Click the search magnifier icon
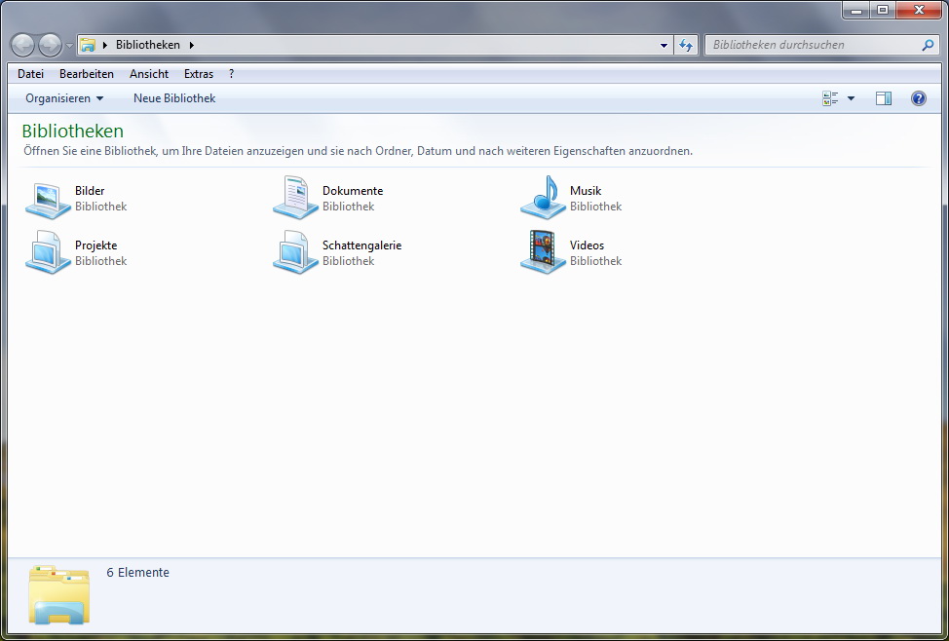The height and width of the screenshot is (641, 949). 928,45
